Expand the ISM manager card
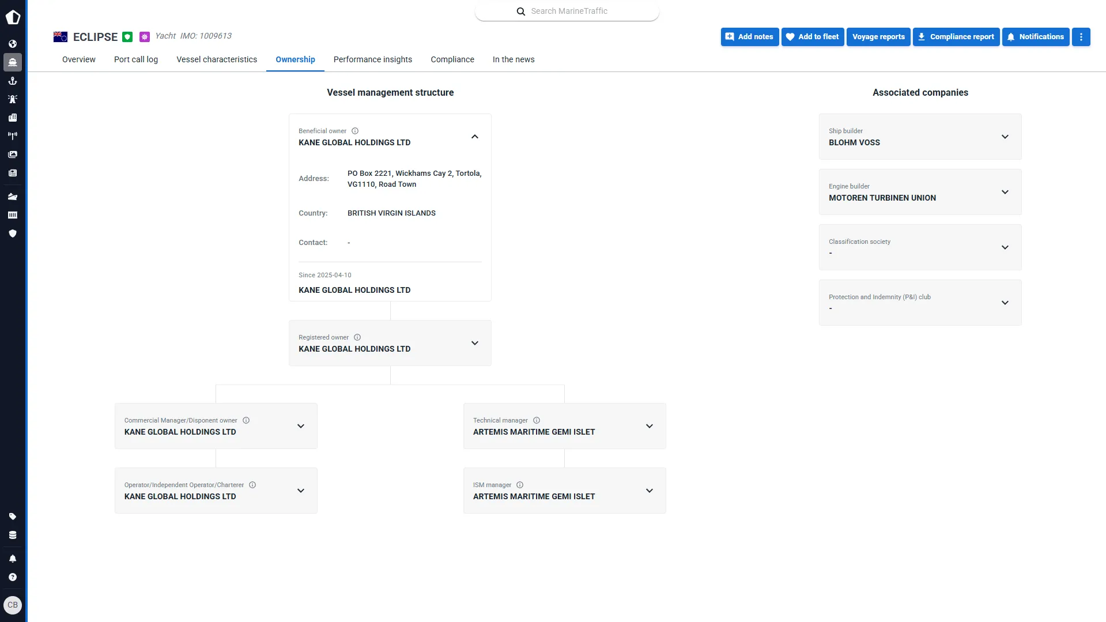The width and height of the screenshot is (1106, 622). pyautogui.click(x=650, y=491)
